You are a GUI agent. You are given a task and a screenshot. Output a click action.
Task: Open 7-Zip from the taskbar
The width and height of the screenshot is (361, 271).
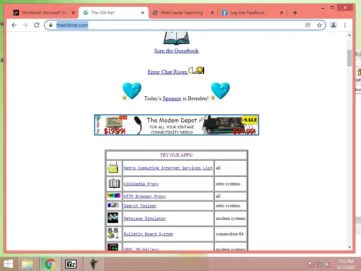(71, 264)
